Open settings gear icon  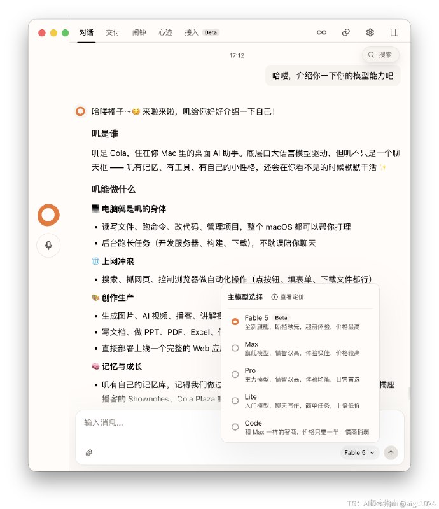[x=370, y=32]
